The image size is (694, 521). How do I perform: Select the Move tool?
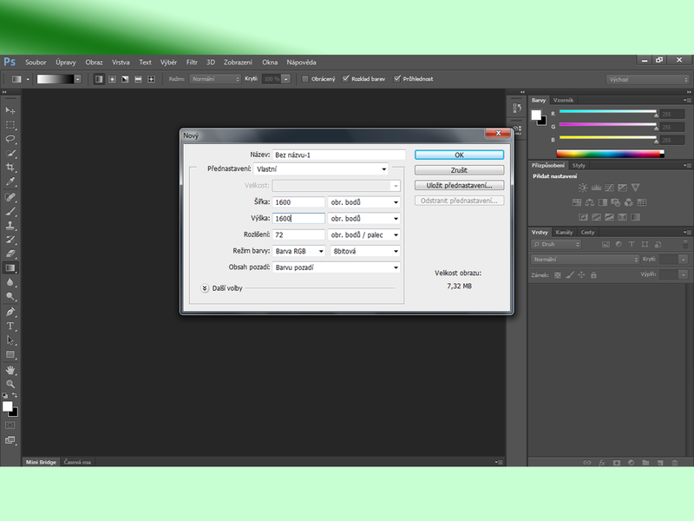click(10, 110)
